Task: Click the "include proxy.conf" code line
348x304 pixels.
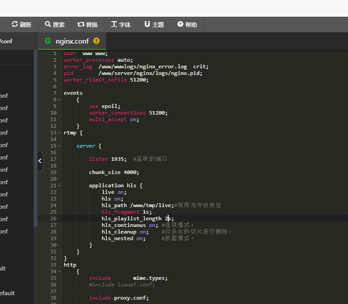Action: click(119, 298)
